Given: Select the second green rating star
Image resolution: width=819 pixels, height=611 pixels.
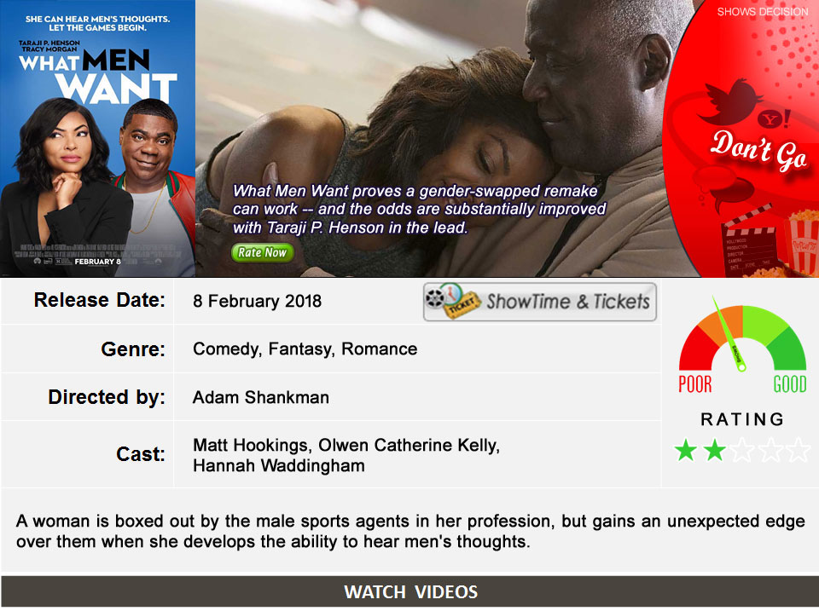Looking at the screenshot, I should [x=714, y=450].
